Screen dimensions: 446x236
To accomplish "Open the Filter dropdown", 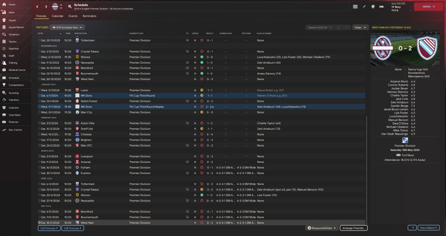I will (x=360, y=27).
